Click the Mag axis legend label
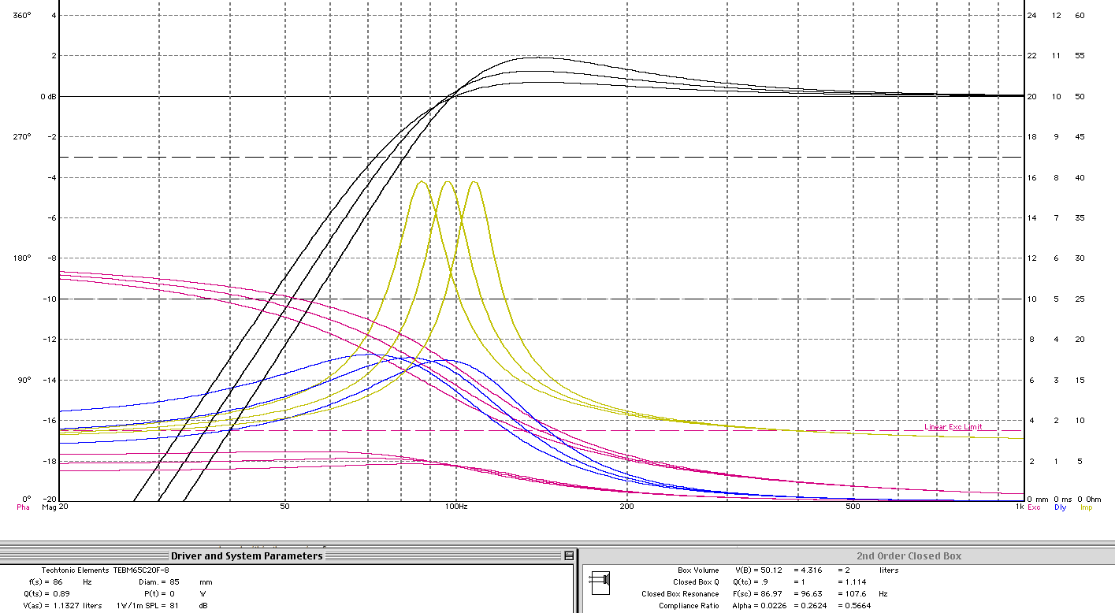1115x613 pixels. click(x=49, y=507)
